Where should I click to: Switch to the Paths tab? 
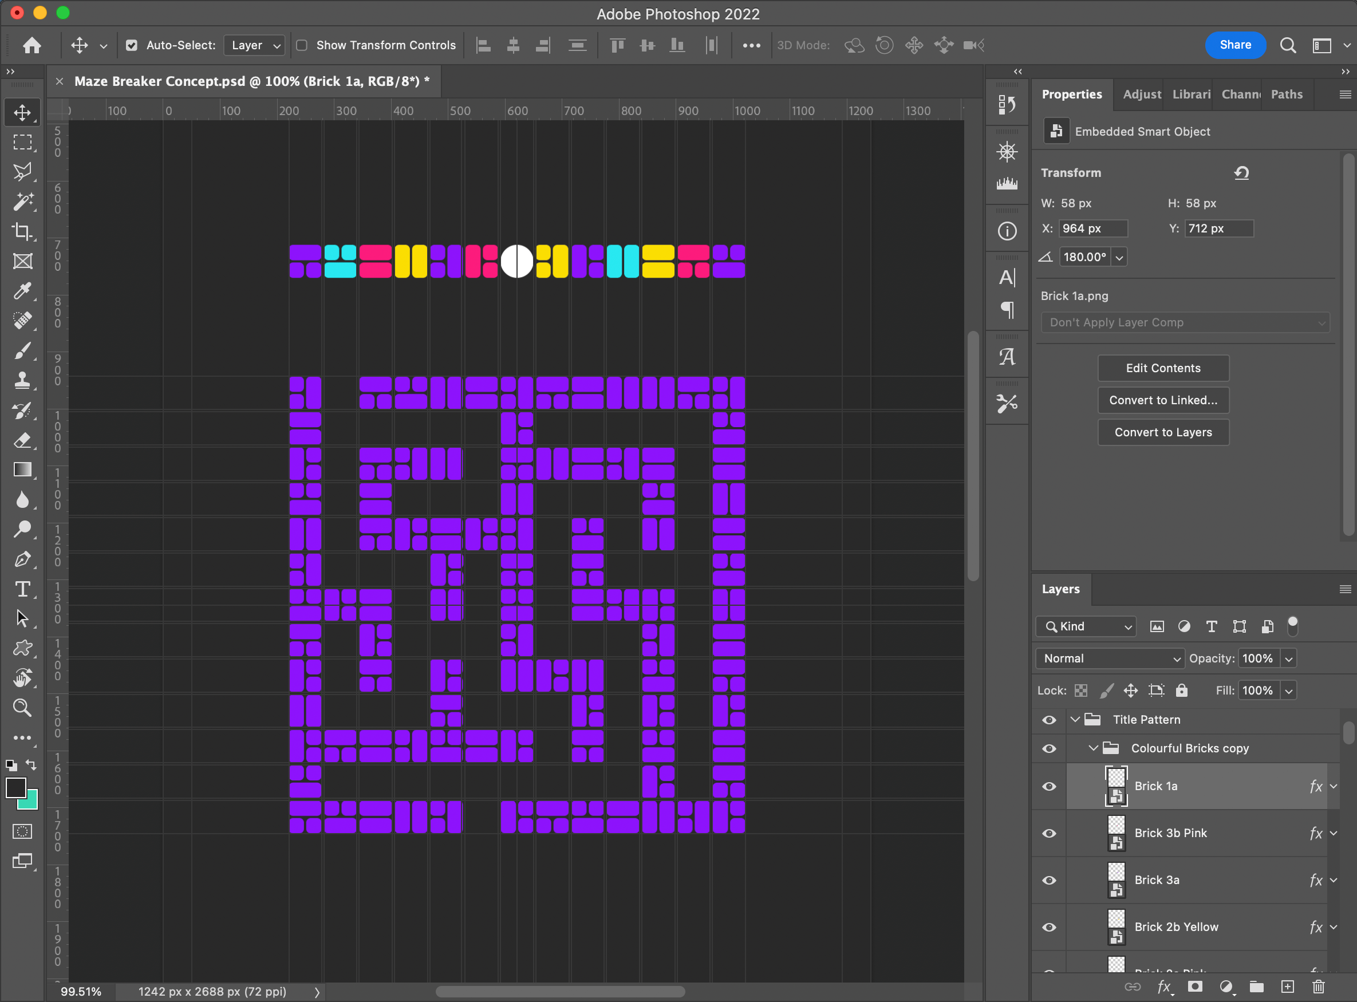(1287, 94)
